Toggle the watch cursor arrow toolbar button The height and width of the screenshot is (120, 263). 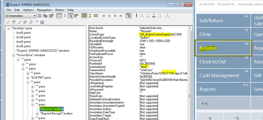pyautogui.click(x=71, y=16)
